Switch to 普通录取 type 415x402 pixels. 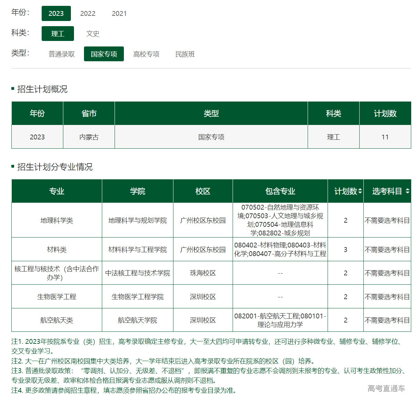pos(61,54)
